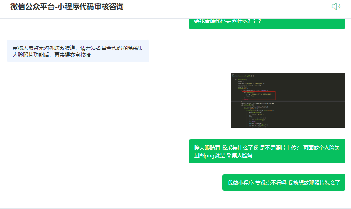Toggle the speaker sound notification icon
Viewport: 351px width, 209px height.
336,7
